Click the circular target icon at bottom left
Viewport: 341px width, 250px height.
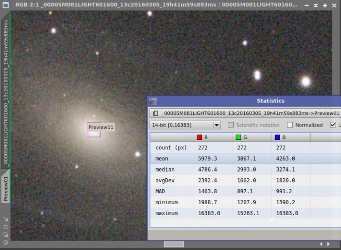click(6, 243)
